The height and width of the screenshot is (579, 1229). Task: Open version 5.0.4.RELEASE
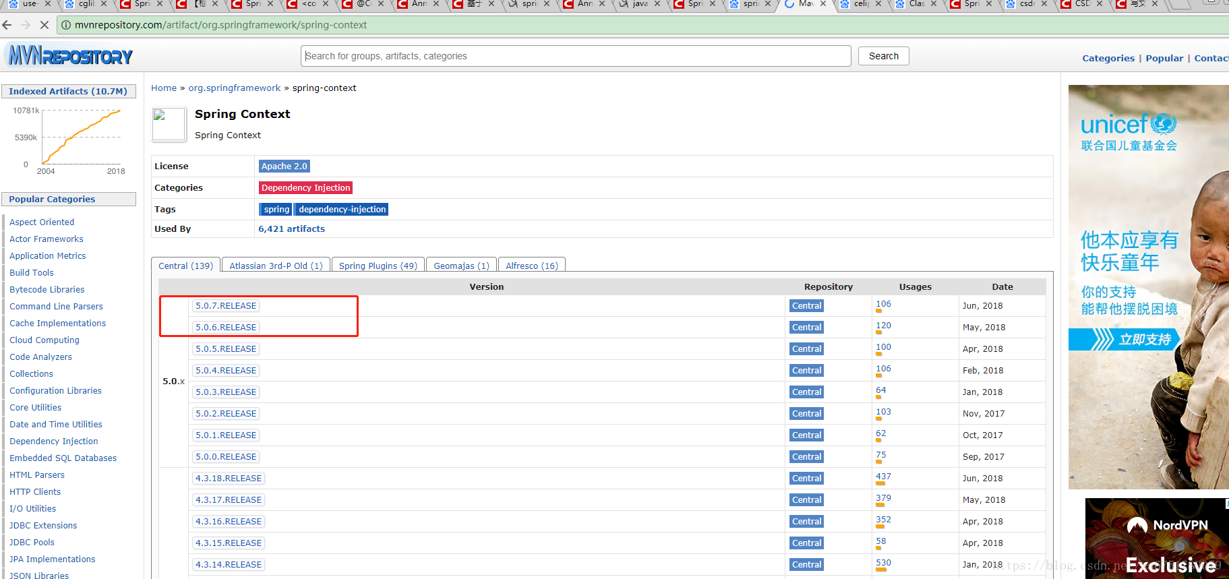[x=226, y=370]
